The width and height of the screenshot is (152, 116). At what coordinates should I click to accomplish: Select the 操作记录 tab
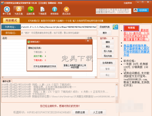[x=7, y=81]
